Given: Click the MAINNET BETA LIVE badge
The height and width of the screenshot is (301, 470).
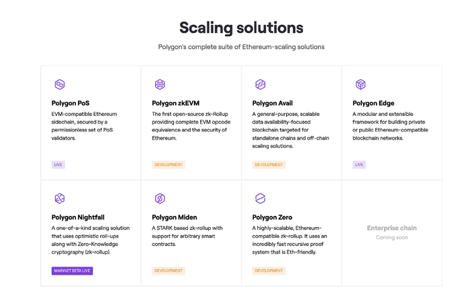Looking at the screenshot, I should pos(72,271).
